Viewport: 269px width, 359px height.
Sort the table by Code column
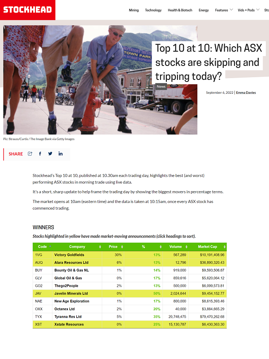coord(43,246)
